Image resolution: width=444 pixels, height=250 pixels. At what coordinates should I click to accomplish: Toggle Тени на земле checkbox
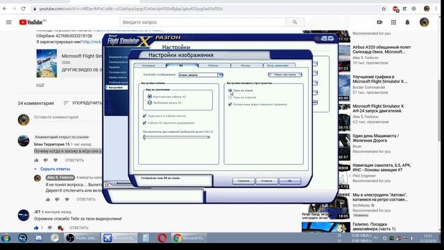pyautogui.click(x=230, y=90)
